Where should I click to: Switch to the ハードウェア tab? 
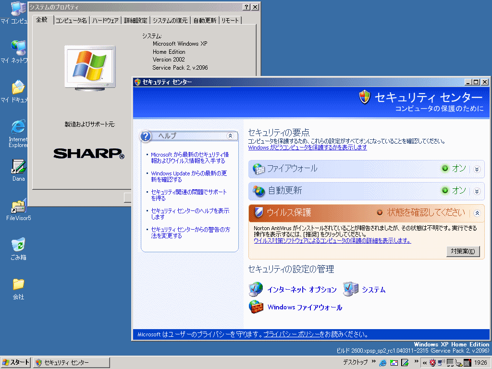105,20
